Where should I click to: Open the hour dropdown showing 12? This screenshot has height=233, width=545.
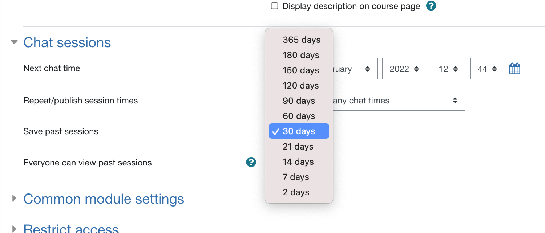[x=448, y=69]
